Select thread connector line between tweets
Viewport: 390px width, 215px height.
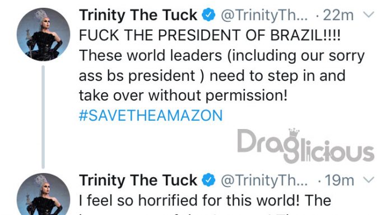coord(43,117)
